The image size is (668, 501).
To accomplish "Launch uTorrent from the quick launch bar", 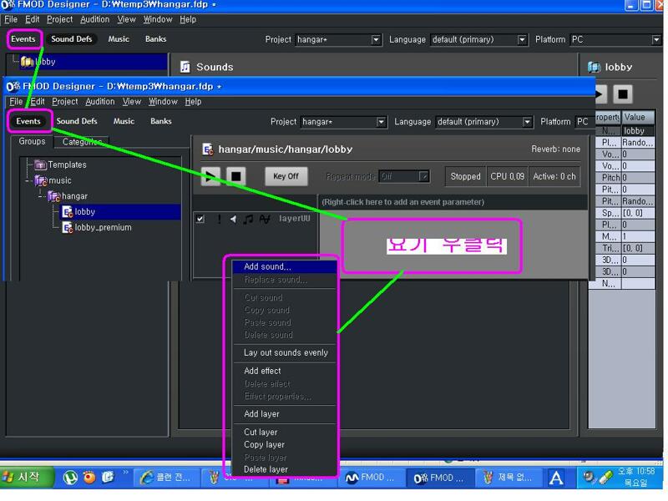I will [x=70, y=478].
